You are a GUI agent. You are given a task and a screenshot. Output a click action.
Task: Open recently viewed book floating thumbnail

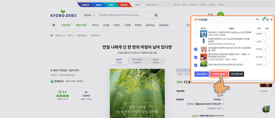tap(266, 109)
